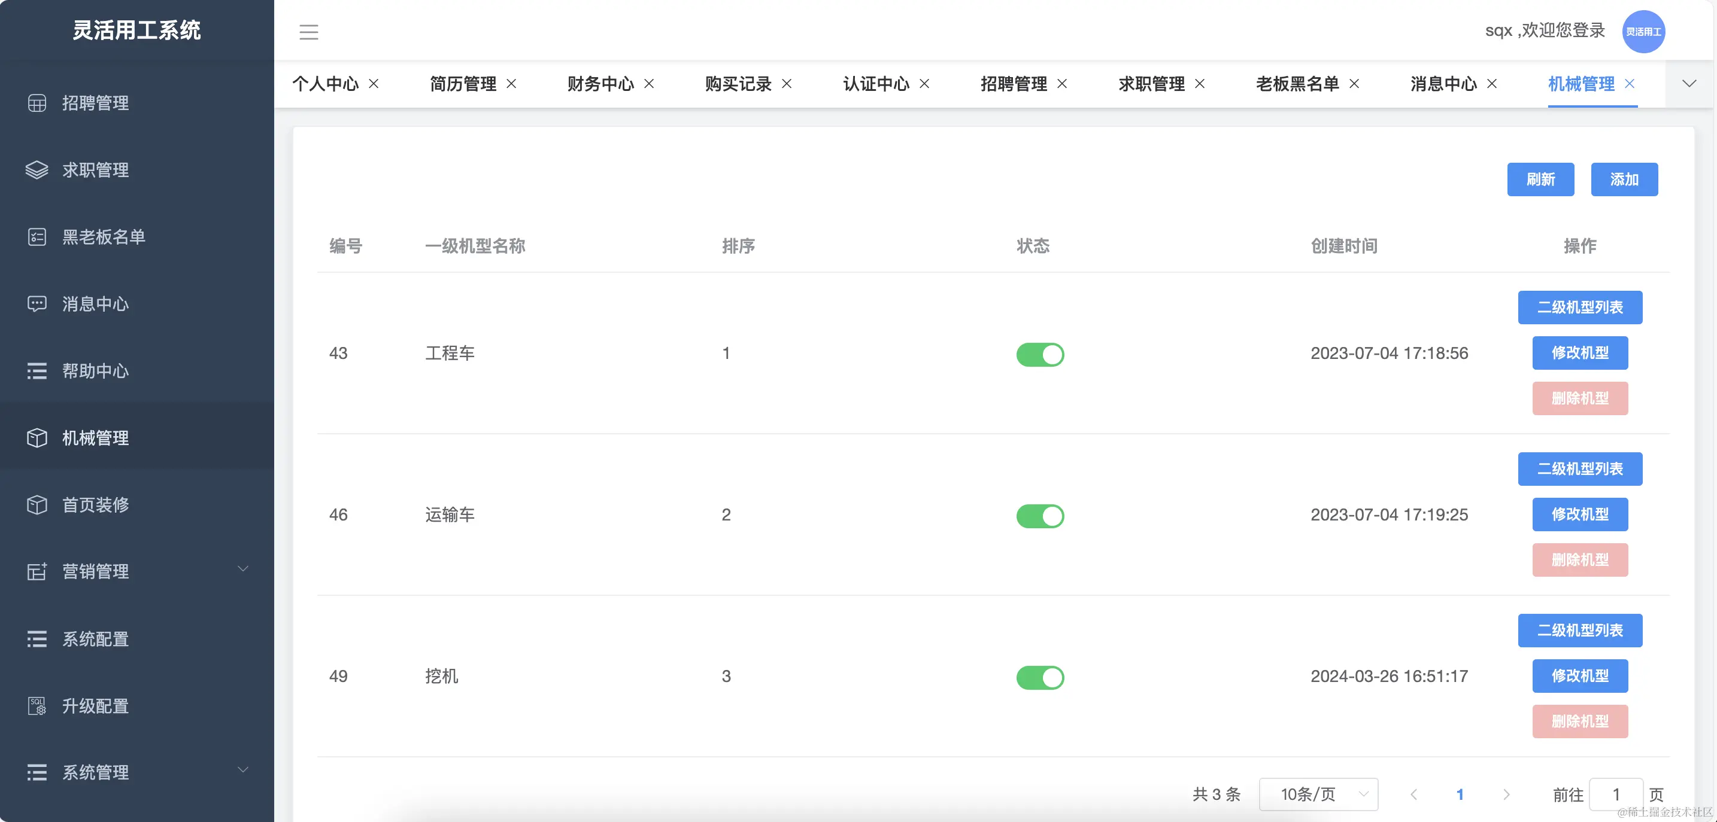
Task: Click the page number jump input field
Action: tap(1615, 794)
